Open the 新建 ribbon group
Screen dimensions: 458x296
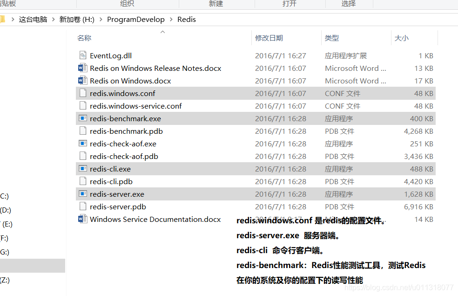[x=216, y=4]
